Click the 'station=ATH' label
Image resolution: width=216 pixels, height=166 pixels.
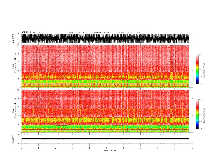[101, 33]
